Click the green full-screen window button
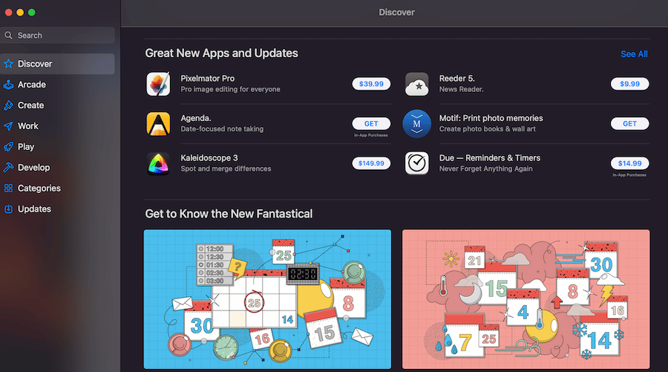Viewport: 668px width, 372px height. (x=31, y=13)
